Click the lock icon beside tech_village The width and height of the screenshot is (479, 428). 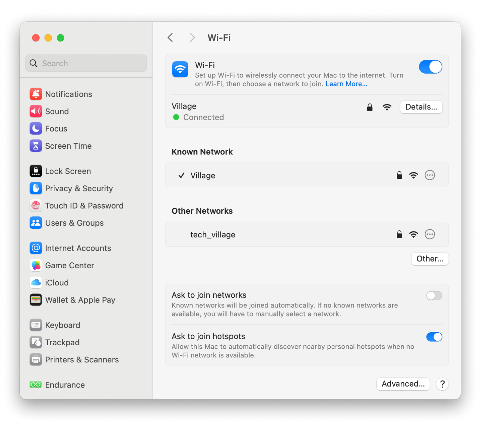pos(399,234)
